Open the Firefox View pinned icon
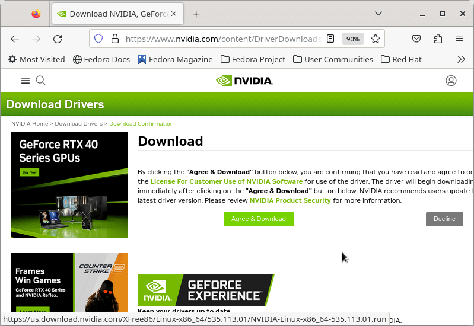Viewport: 474px width, 326px height. (x=36, y=14)
